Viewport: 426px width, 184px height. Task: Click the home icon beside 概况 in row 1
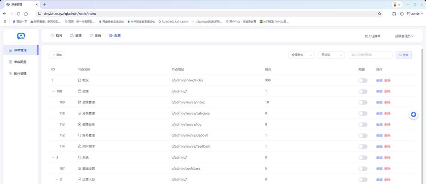tap(80, 80)
